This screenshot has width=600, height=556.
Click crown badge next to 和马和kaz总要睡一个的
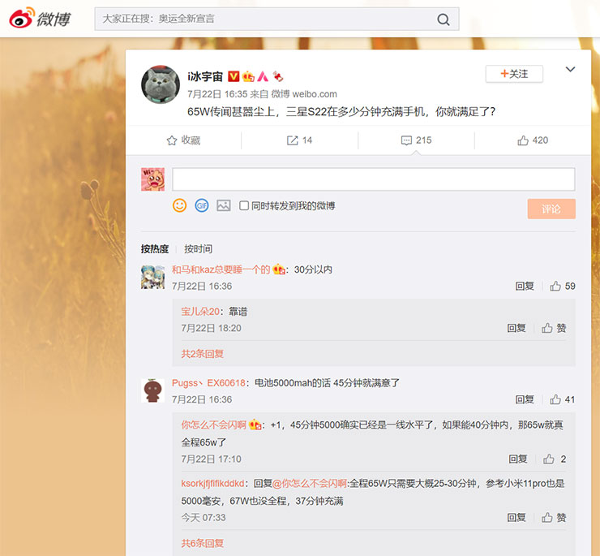point(279,269)
